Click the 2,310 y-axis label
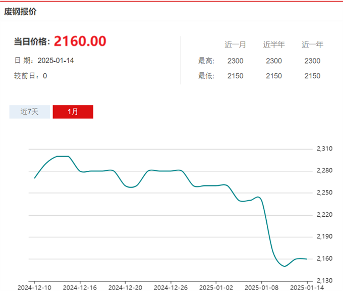Screen dimensions: 343x291 (x=325, y=149)
